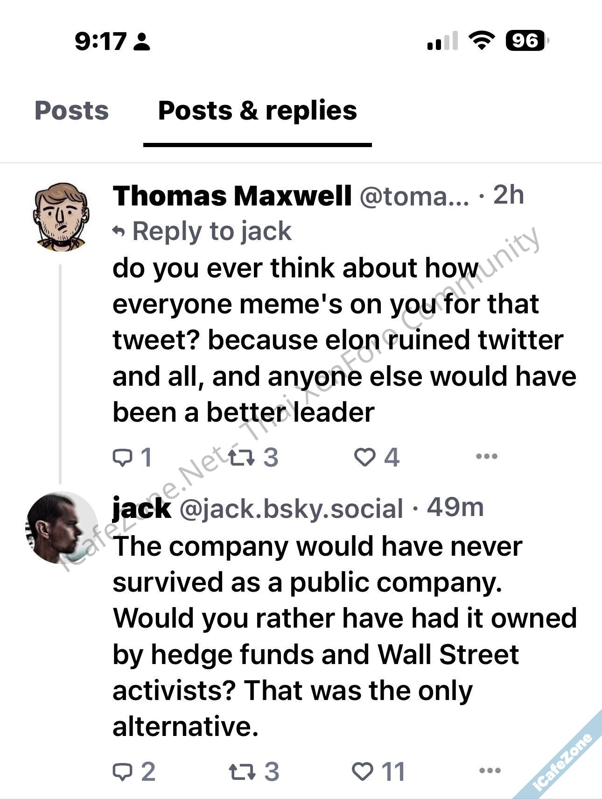602x799 pixels.
Task: Open more options on Thomas Maxwell's post
Action: (487, 456)
